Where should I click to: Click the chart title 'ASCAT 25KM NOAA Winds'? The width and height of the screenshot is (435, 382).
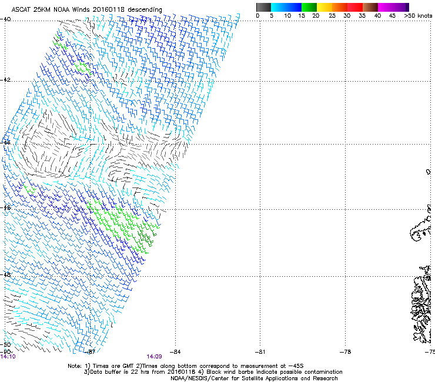pos(51,9)
